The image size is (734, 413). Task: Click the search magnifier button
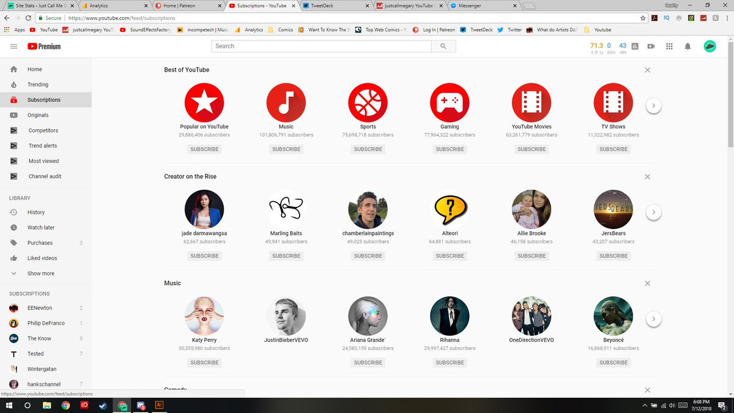tap(443, 46)
